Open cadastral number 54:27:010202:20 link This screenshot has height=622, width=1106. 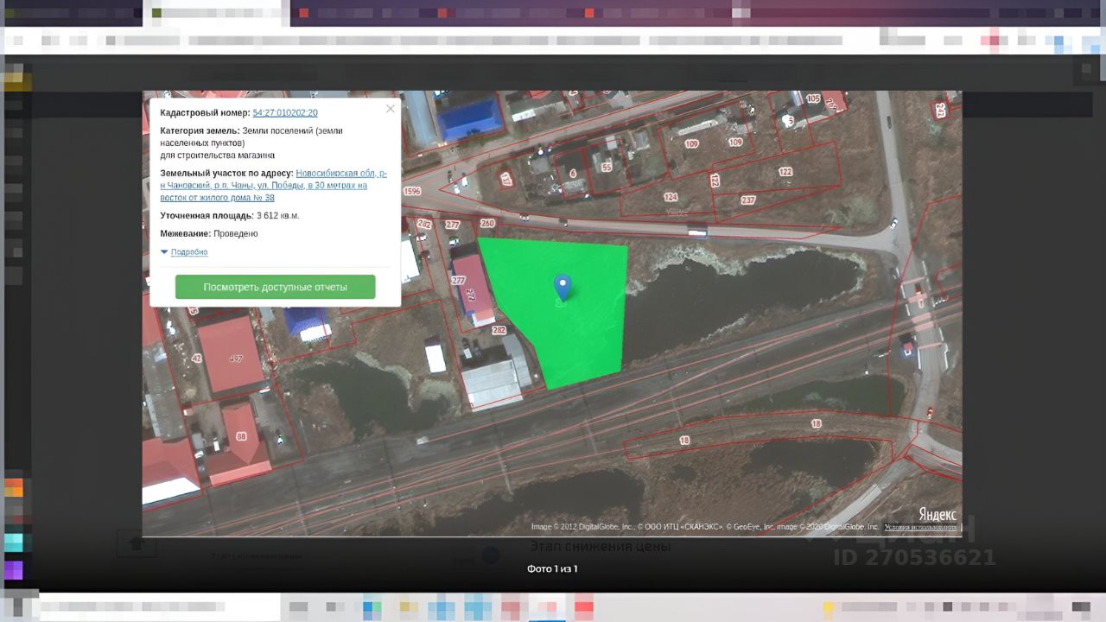click(285, 113)
